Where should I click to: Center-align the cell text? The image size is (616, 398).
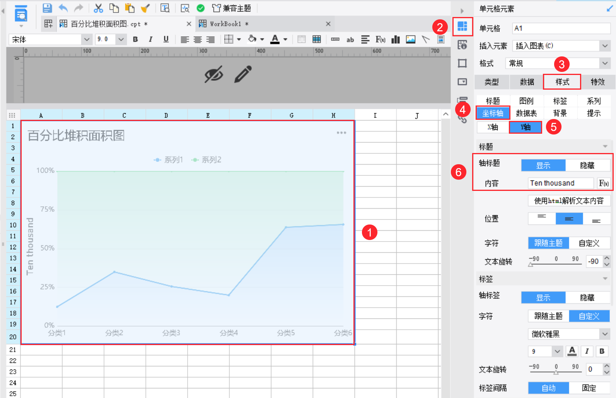point(198,39)
